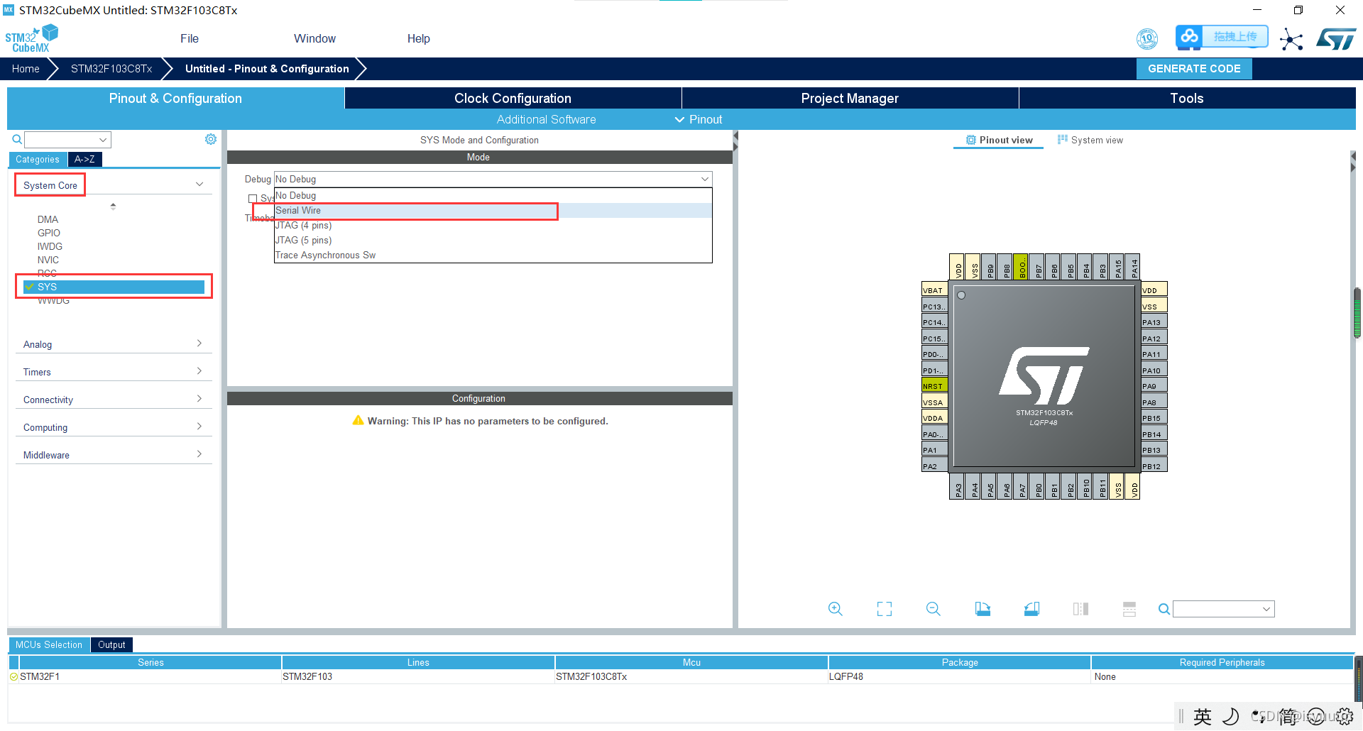Select the NRST pin on the chip
The image size is (1363, 731).
point(934,386)
